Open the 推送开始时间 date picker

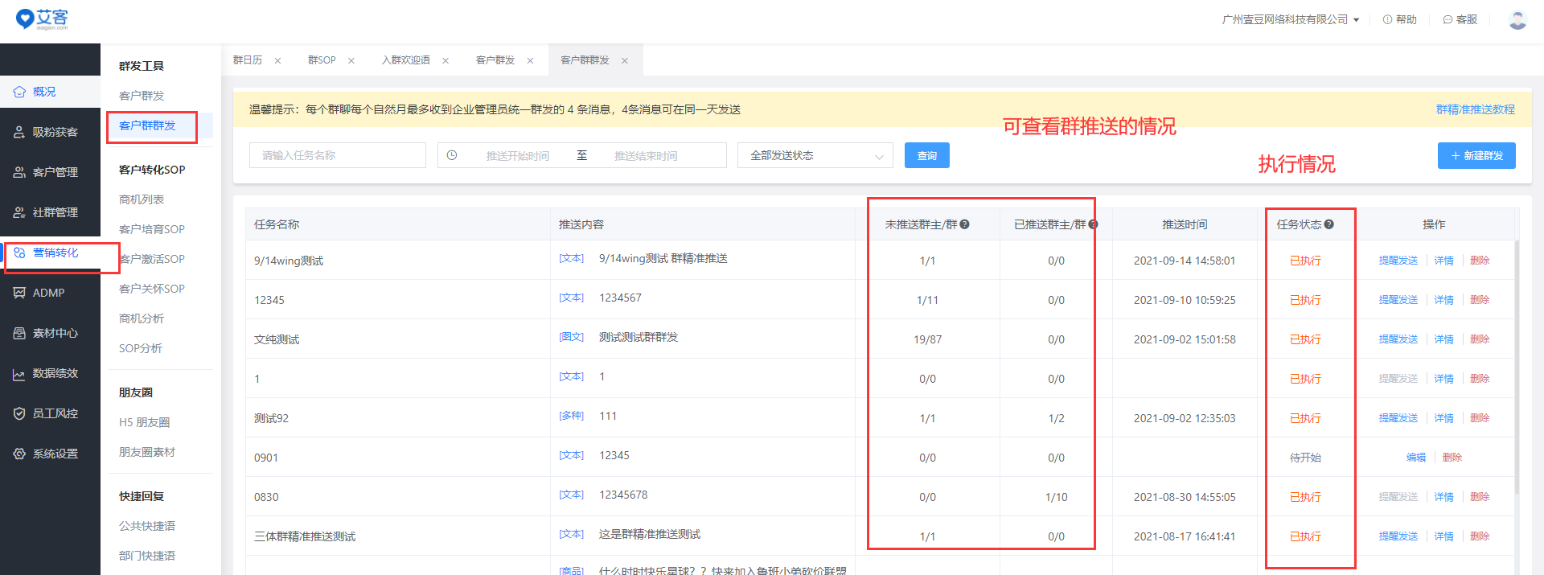[517, 155]
